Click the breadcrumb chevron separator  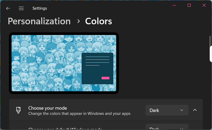pos(78,21)
